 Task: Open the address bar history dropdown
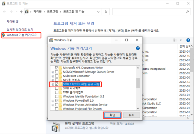98,12
